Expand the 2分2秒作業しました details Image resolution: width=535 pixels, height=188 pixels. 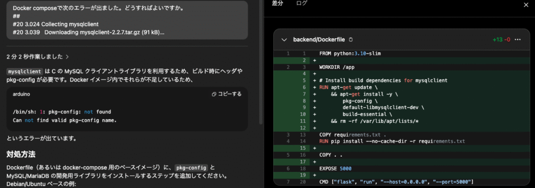point(38,56)
